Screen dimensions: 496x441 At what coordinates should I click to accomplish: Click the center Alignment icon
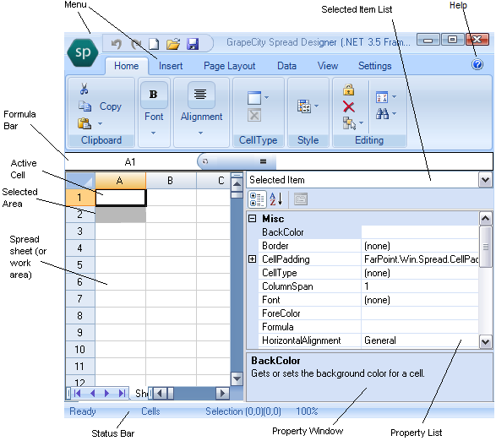pyautogui.click(x=200, y=95)
